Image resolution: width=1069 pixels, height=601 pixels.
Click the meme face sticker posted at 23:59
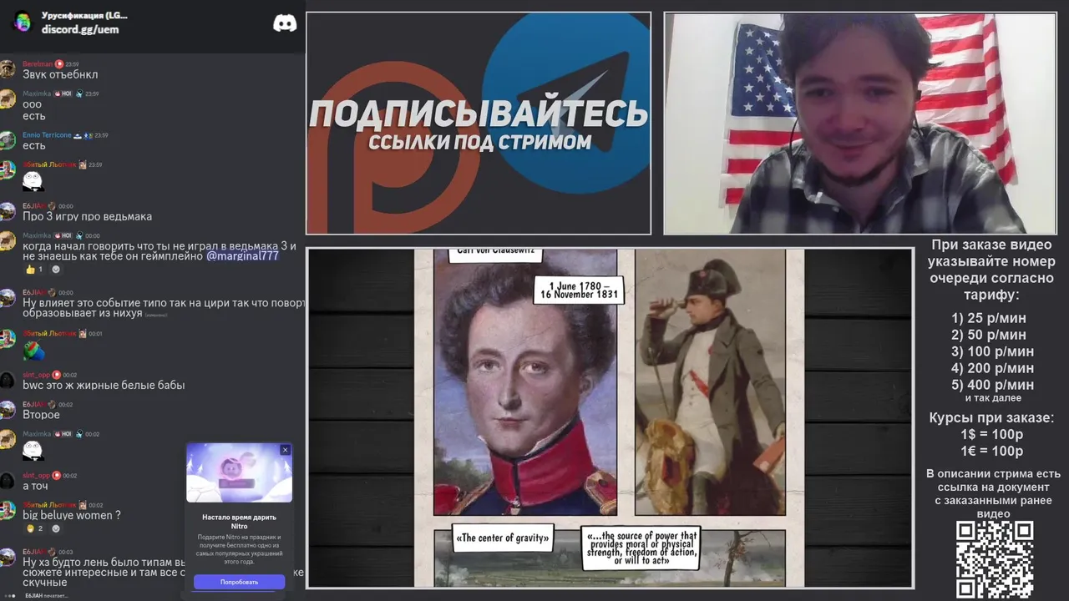pos(33,181)
